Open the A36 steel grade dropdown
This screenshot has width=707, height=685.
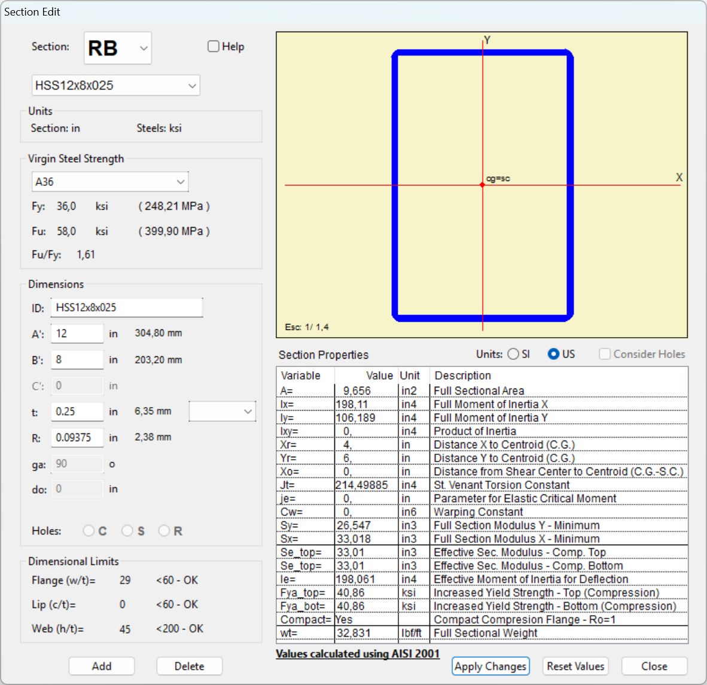point(110,182)
